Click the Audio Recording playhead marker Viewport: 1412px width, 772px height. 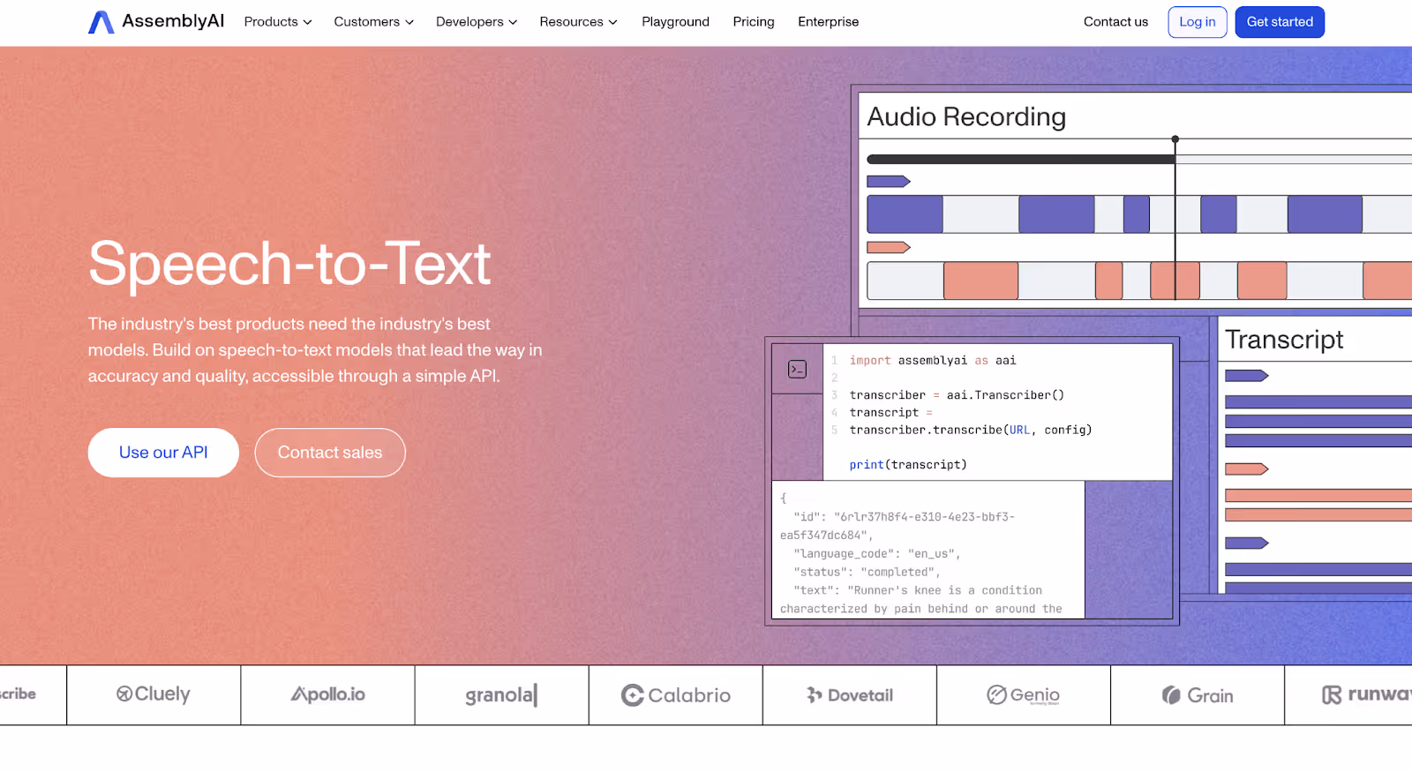point(1175,139)
